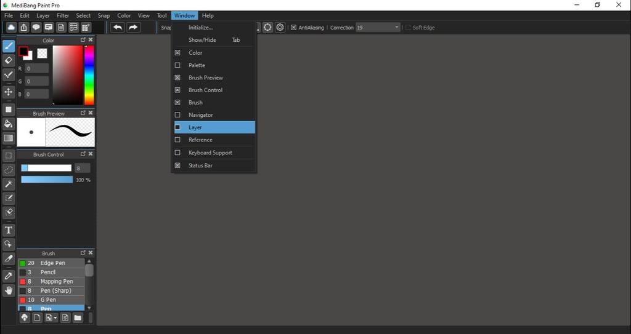Open the add-brush dropdown in the Brush panel
631x334 pixels.
[51, 318]
